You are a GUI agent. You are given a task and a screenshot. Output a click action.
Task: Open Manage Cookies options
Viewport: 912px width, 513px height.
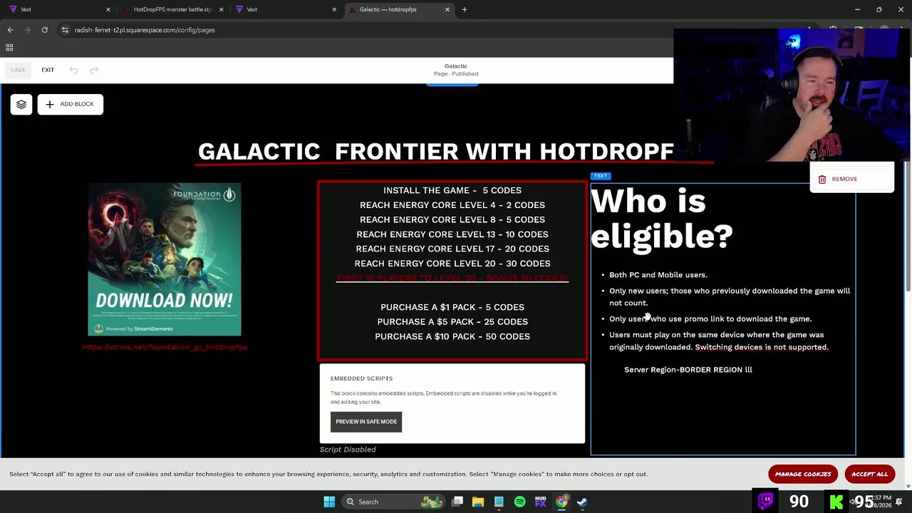click(803, 474)
